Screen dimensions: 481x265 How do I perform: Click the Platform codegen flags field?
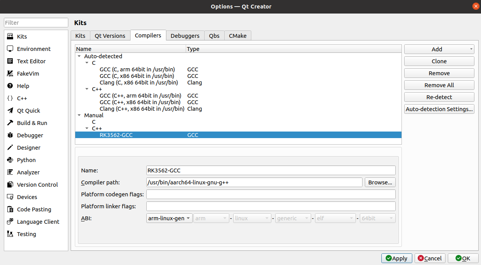271,194
